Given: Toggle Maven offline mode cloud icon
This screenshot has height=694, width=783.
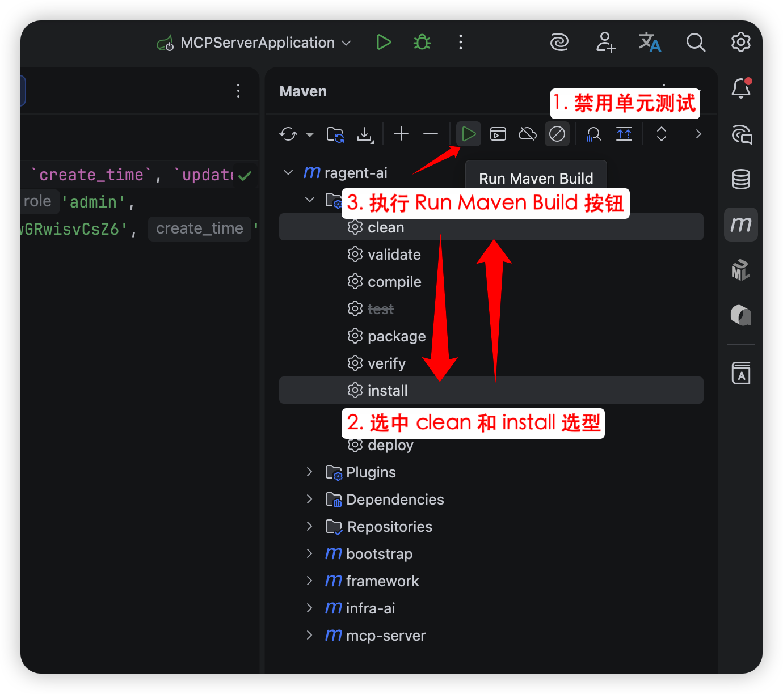Looking at the screenshot, I should tap(527, 134).
